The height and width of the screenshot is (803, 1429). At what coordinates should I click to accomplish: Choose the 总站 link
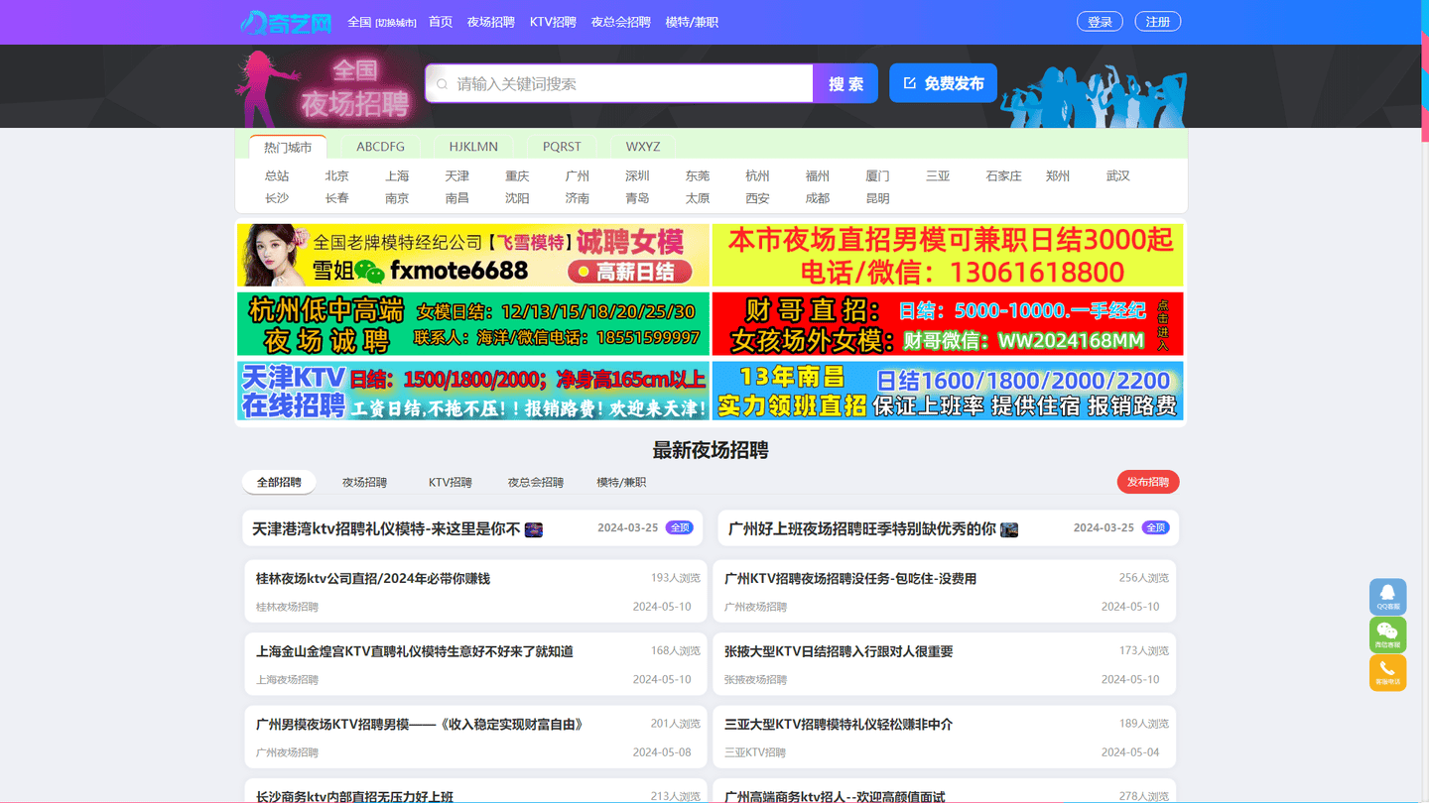[x=277, y=175]
